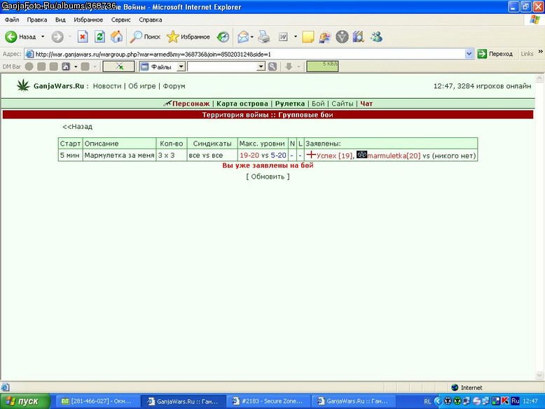Click the DM Bar speed graph box with green arrow

click(118, 67)
